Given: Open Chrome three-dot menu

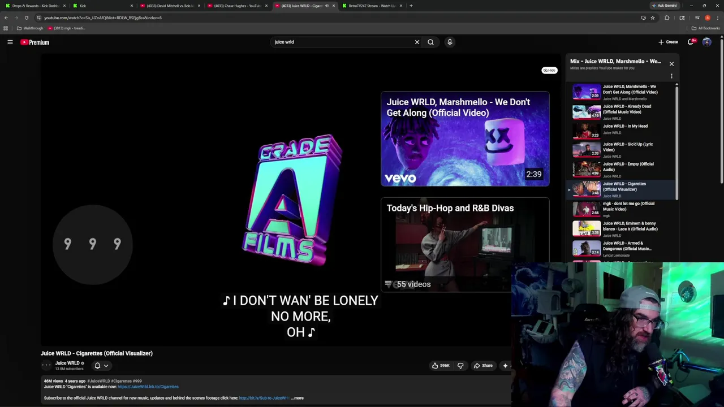Looking at the screenshot, I should (x=717, y=18).
